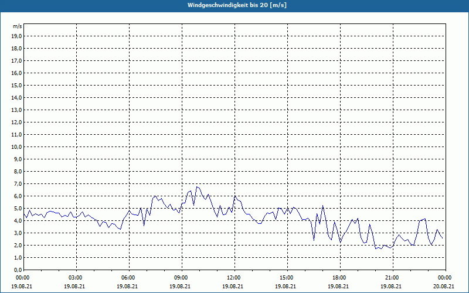This screenshot has width=469, height=293.
Task: Select the '12:00' time label
Action: point(235,278)
